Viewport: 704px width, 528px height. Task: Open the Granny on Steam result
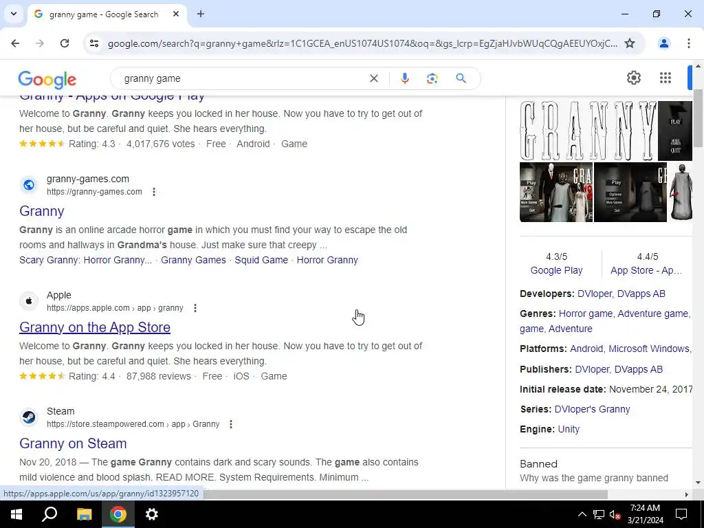[x=73, y=443]
